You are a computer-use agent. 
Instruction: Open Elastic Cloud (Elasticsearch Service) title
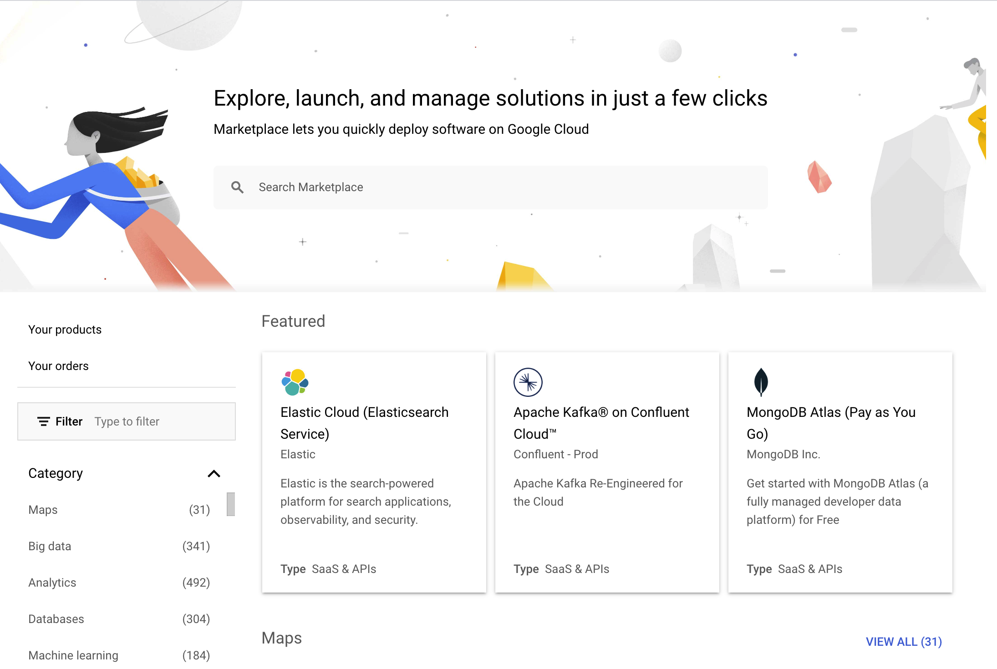[365, 423]
